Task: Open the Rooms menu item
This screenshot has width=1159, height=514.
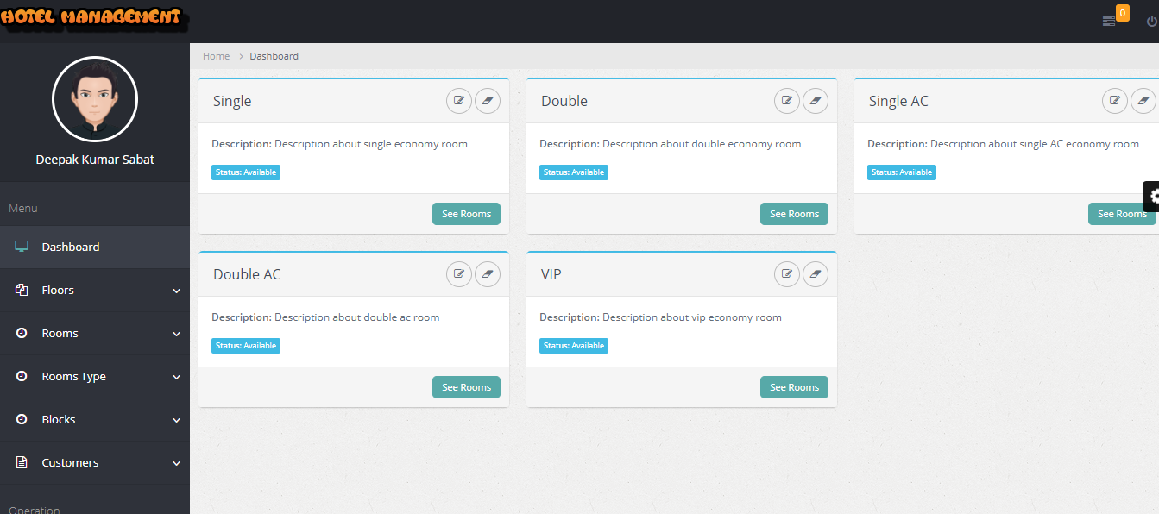Action: click(95, 333)
